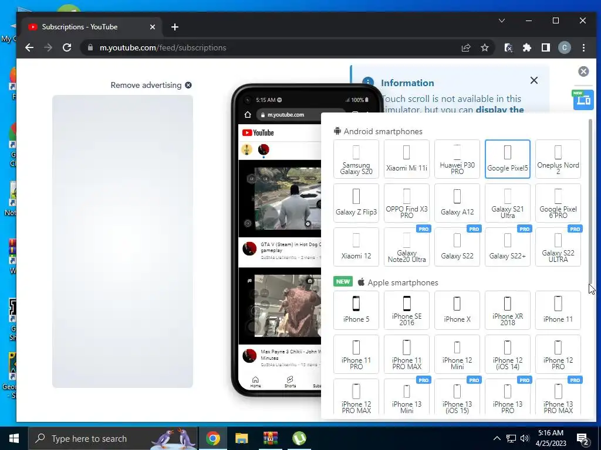Viewport: 601px width, 450px height.
Task: Open the Max Payne 3 video thumbnail
Action: coord(280,306)
